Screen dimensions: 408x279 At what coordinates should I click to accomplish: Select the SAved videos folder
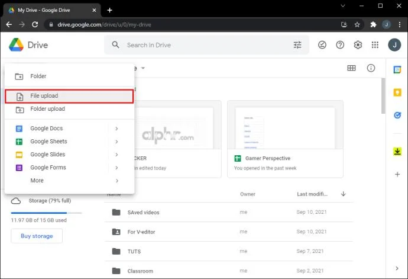tap(229, 212)
